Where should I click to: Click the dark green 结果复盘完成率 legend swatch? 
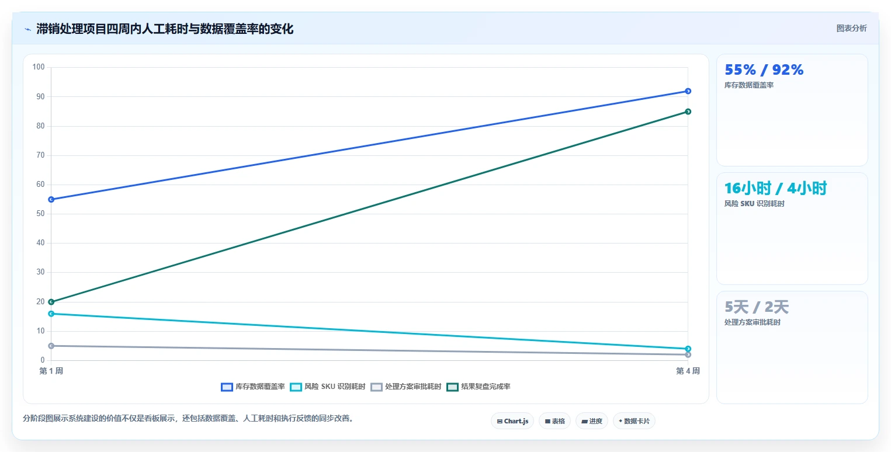(452, 387)
